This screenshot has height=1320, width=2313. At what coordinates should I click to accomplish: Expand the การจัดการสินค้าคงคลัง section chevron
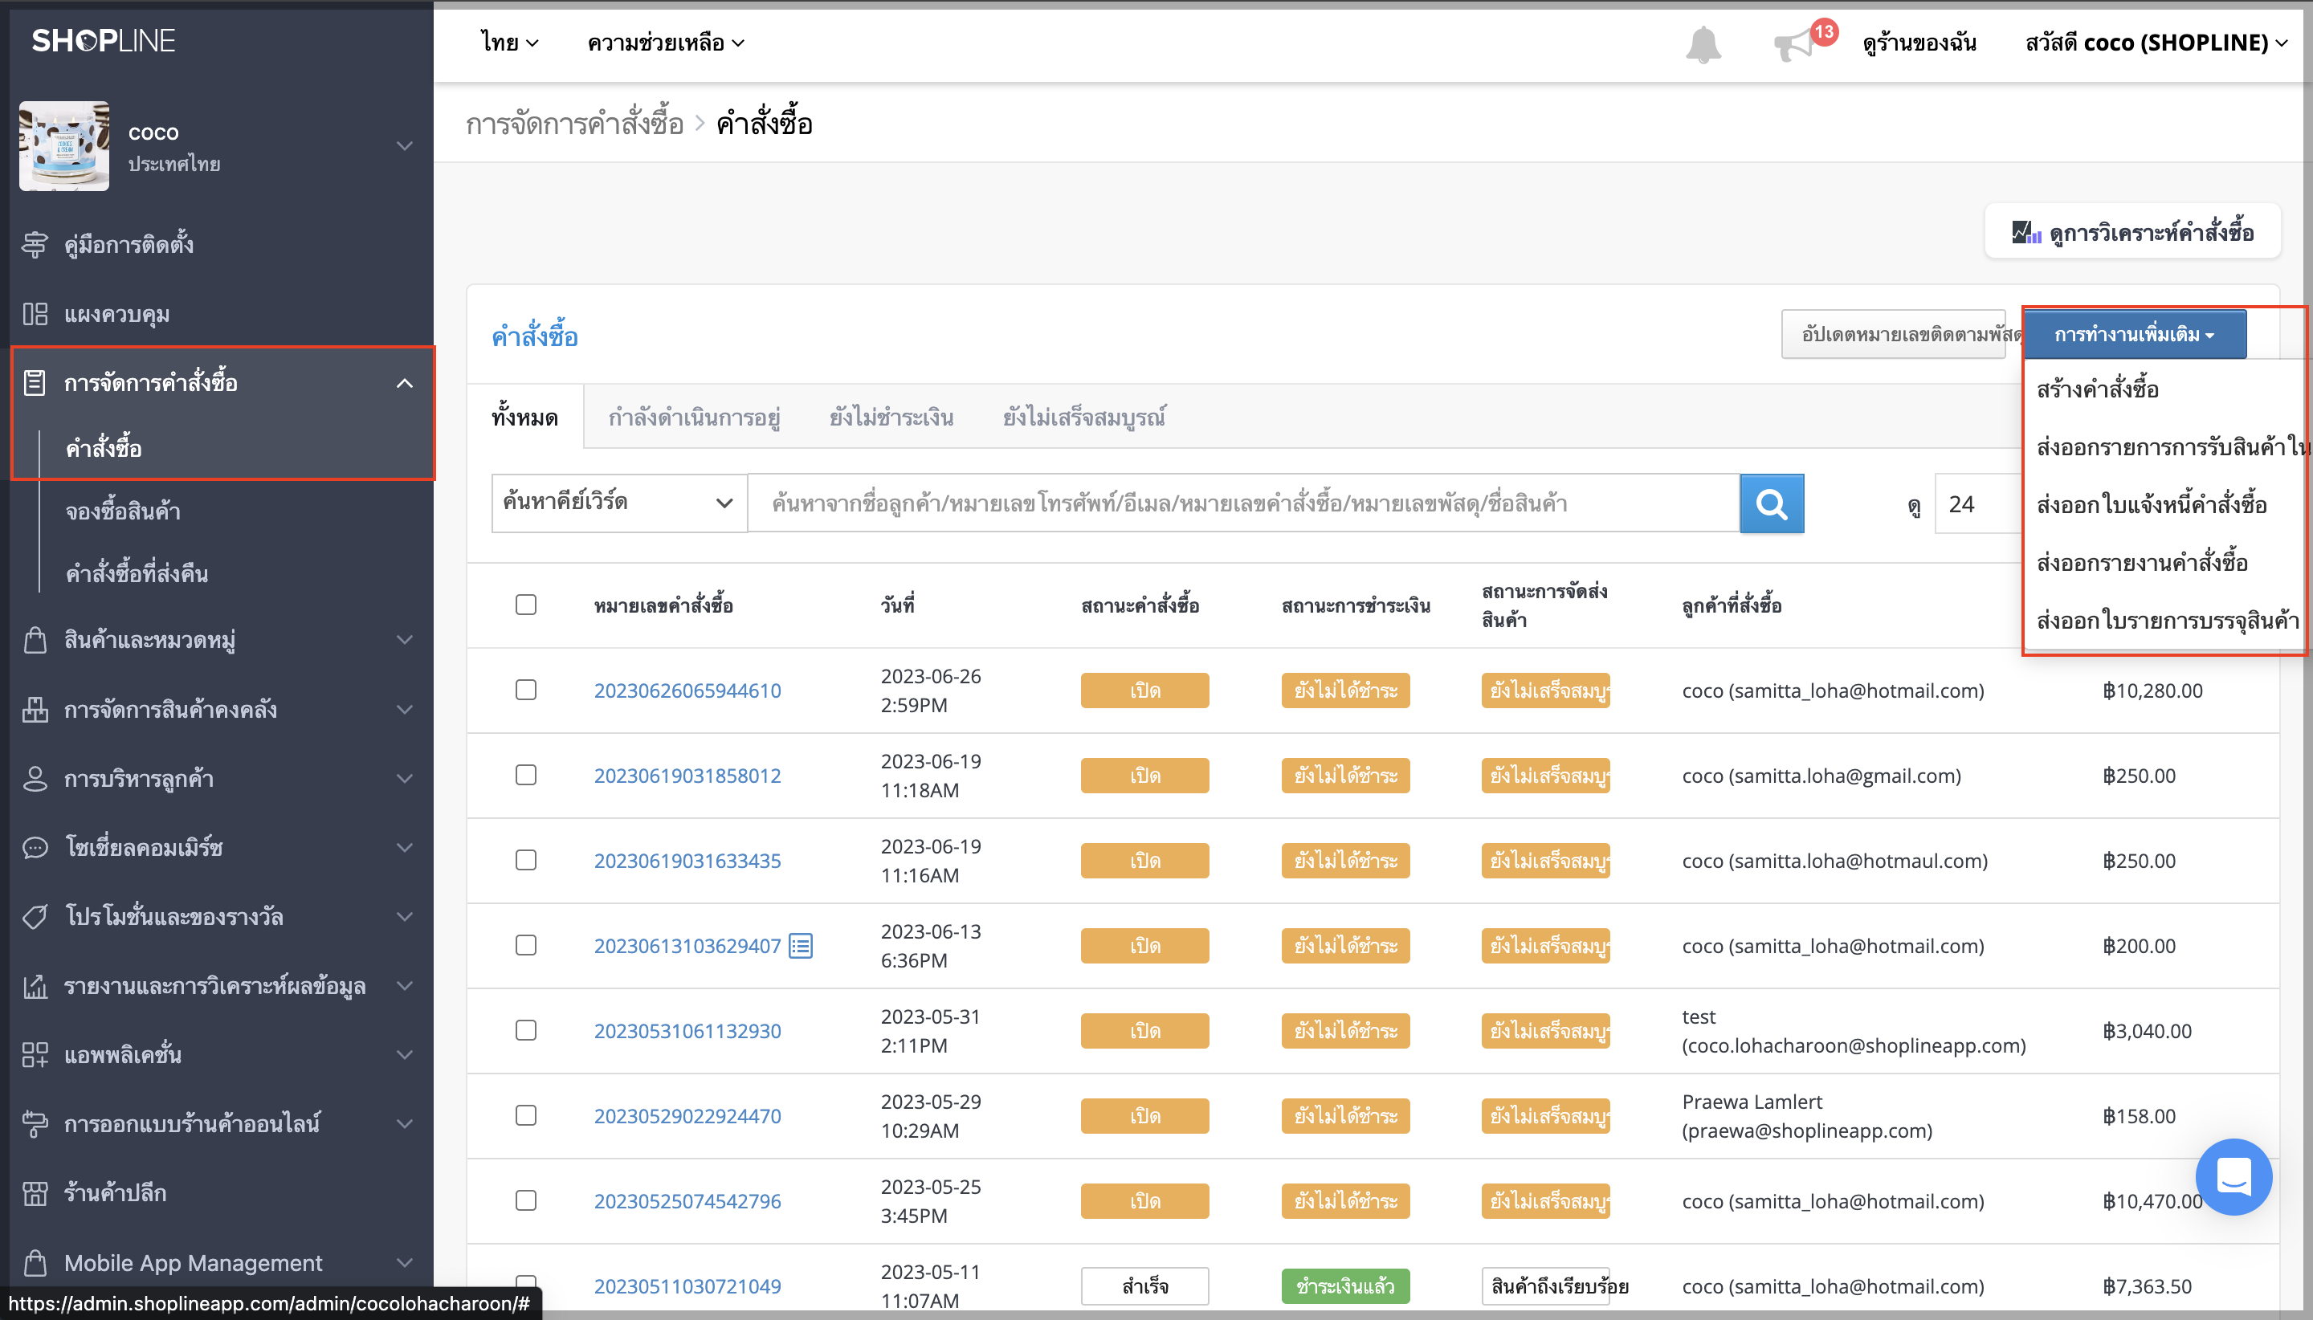[x=405, y=709]
